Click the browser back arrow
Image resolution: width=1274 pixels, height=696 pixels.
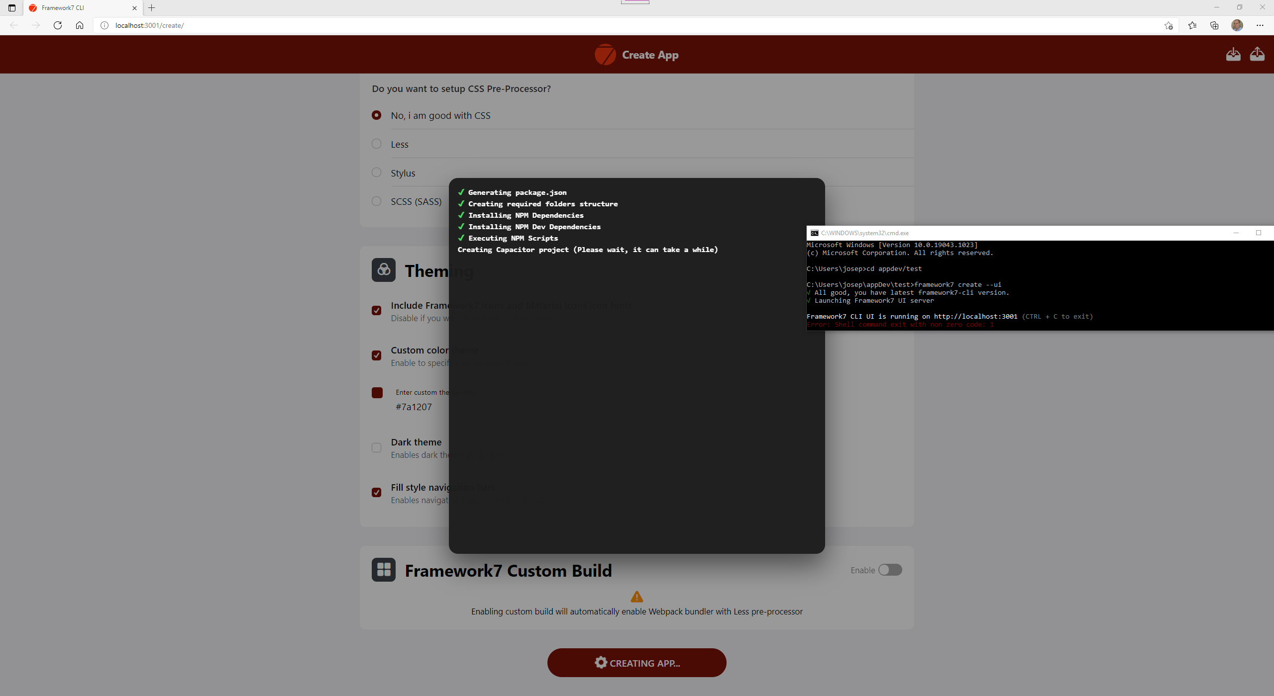coord(14,25)
